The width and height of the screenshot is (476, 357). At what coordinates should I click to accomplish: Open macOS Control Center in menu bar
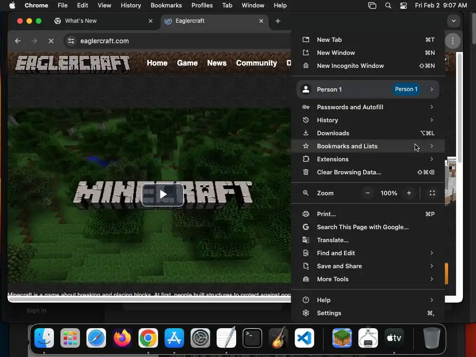(403, 6)
